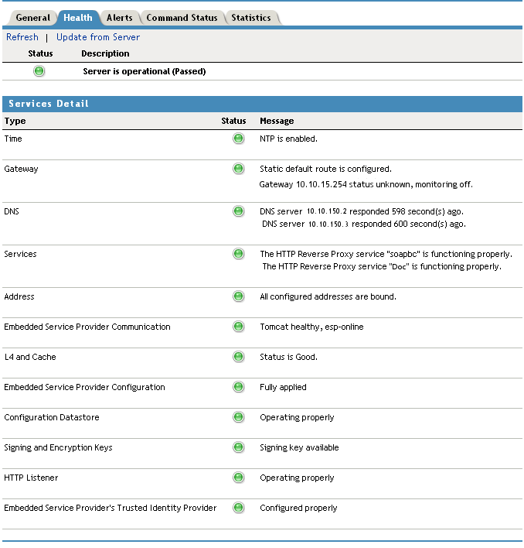This screenshot has height=548, width=524.
Task: Click the Refresh link
Action: (x=22, y=37)
